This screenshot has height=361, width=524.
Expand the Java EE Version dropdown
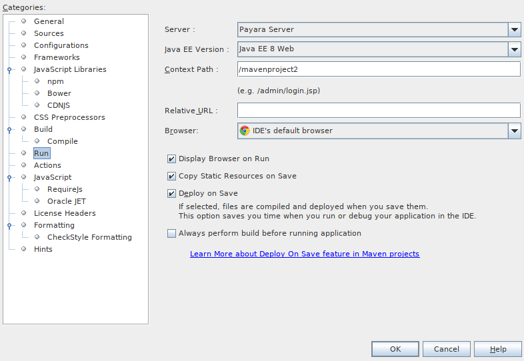tap(514, 49)
